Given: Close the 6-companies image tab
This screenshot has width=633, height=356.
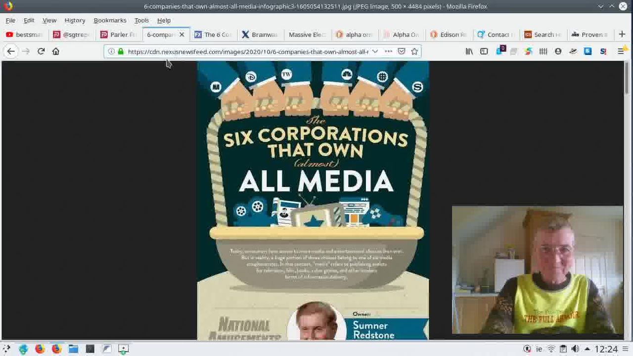Looking at the screenshot, I should click(181, 35).
